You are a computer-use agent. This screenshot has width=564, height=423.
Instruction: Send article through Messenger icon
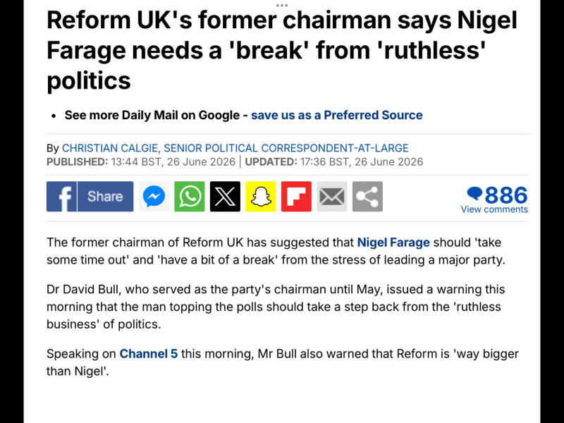point(154,197)
